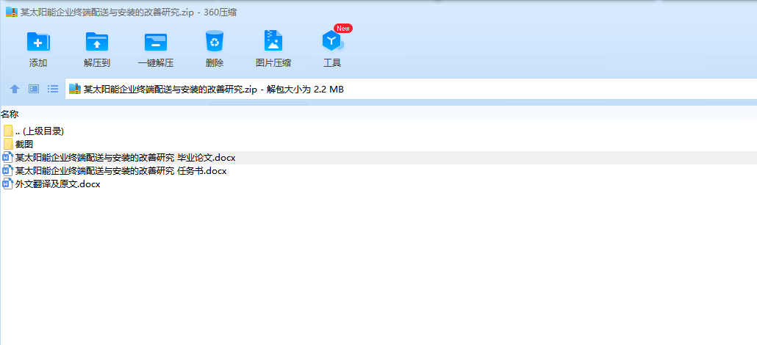The image size is (757, 345).
Task: Click the archive path address field
Action: point(411,89)
